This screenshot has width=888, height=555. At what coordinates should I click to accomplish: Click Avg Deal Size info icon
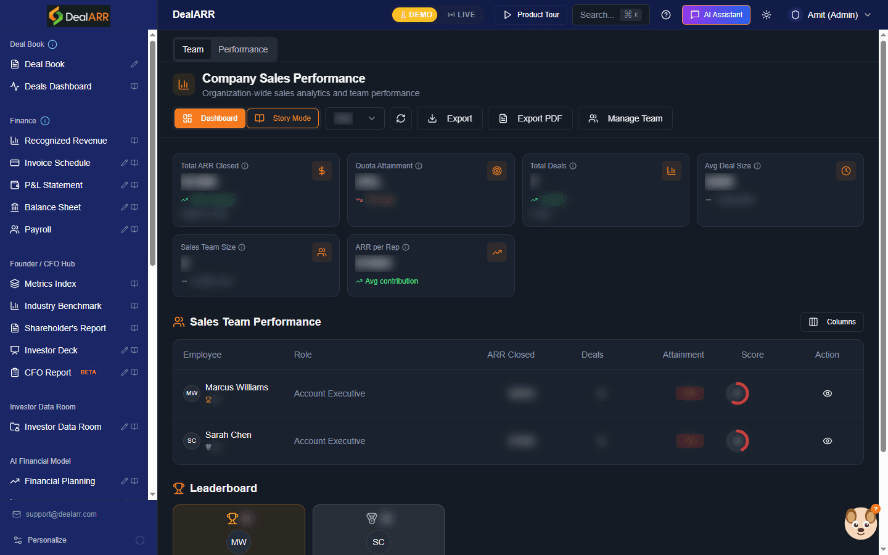(x=757, y=166)
